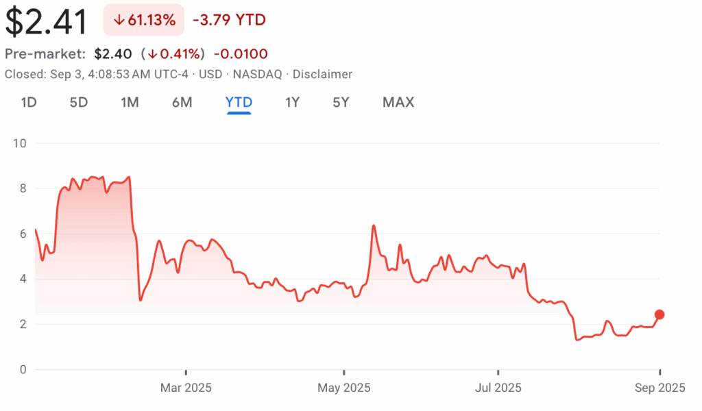Click the active YTD tab

click(239, 103)
